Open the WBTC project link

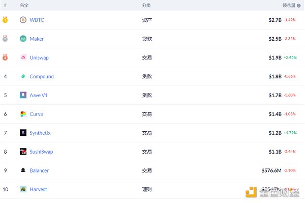click(37, 20)
